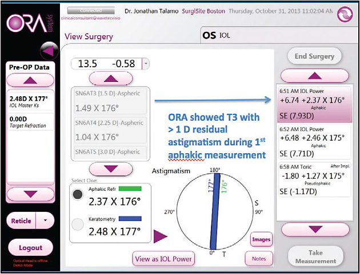Click 0.00D Target Refraction entry
The image size is (360, 274).
click(31, 122)
